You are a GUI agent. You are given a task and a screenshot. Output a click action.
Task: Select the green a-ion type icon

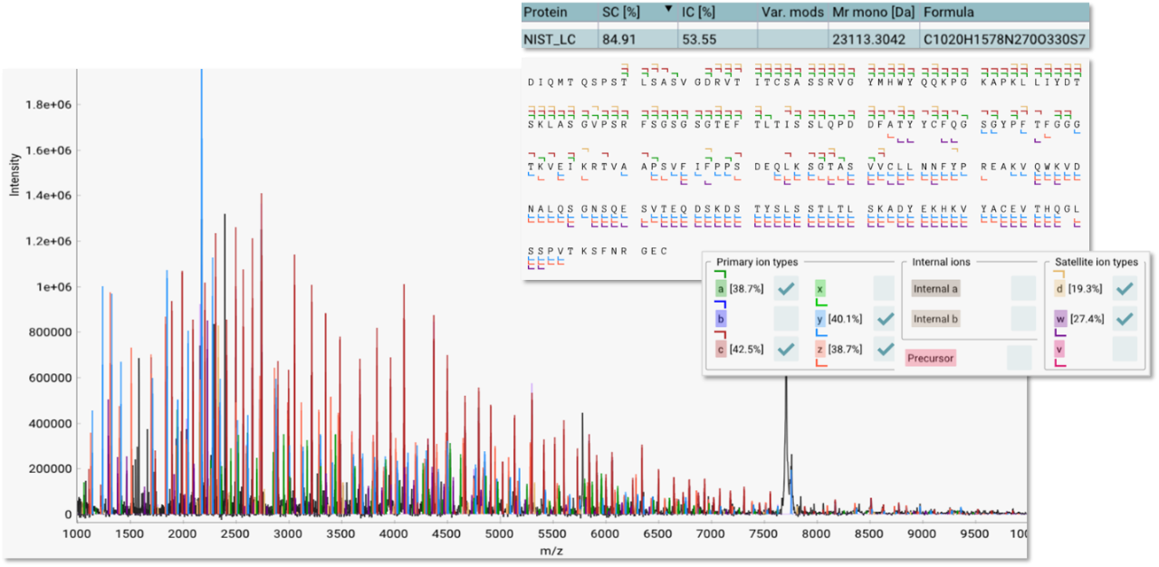pos(720,288)
